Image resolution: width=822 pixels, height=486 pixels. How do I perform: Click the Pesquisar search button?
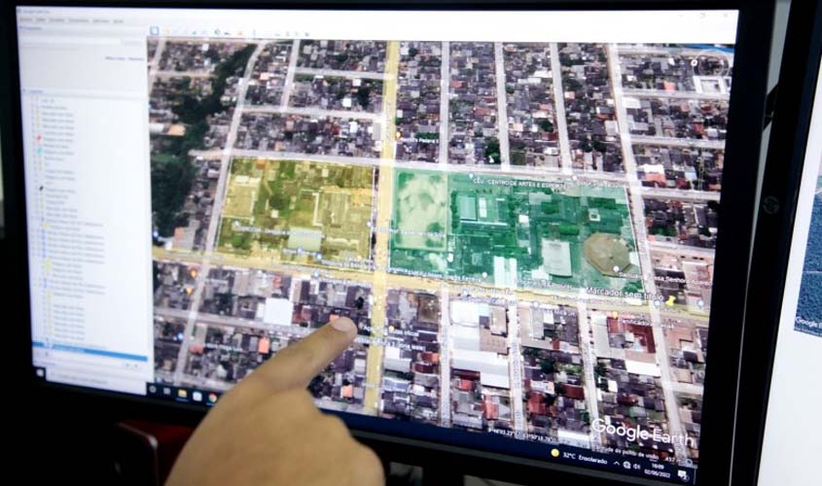(x=132, y=42)
